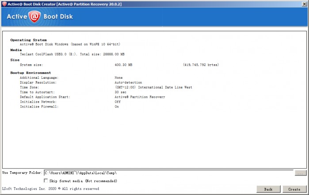The height and width of the screenshot is (195, 309).
Task: Select the Default Application Start label
Action: pos(45,97)
